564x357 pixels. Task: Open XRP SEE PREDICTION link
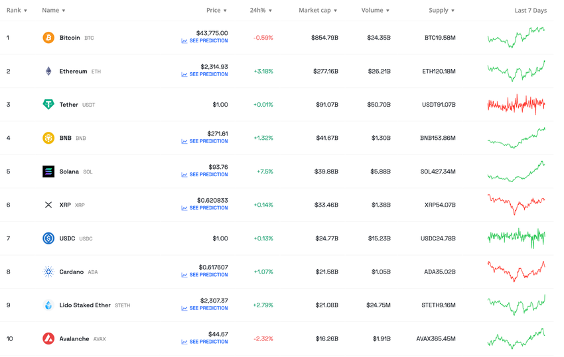coord(208,208)
